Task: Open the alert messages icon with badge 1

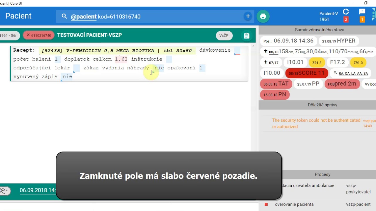Action: tap(362, 15)
